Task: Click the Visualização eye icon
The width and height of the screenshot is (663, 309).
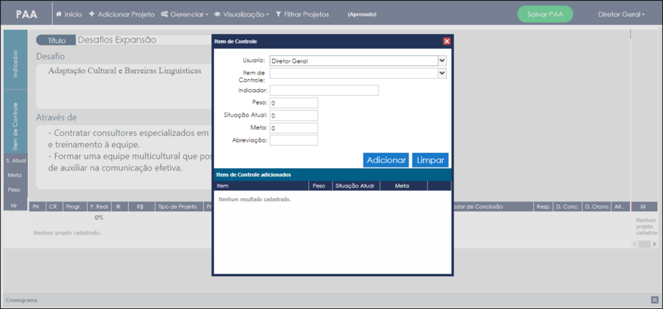Action: tap(218, 14)
